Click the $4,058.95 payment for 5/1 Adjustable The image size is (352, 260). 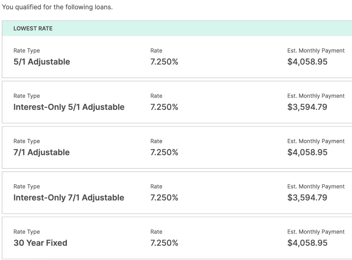click(x=307, y=62)
